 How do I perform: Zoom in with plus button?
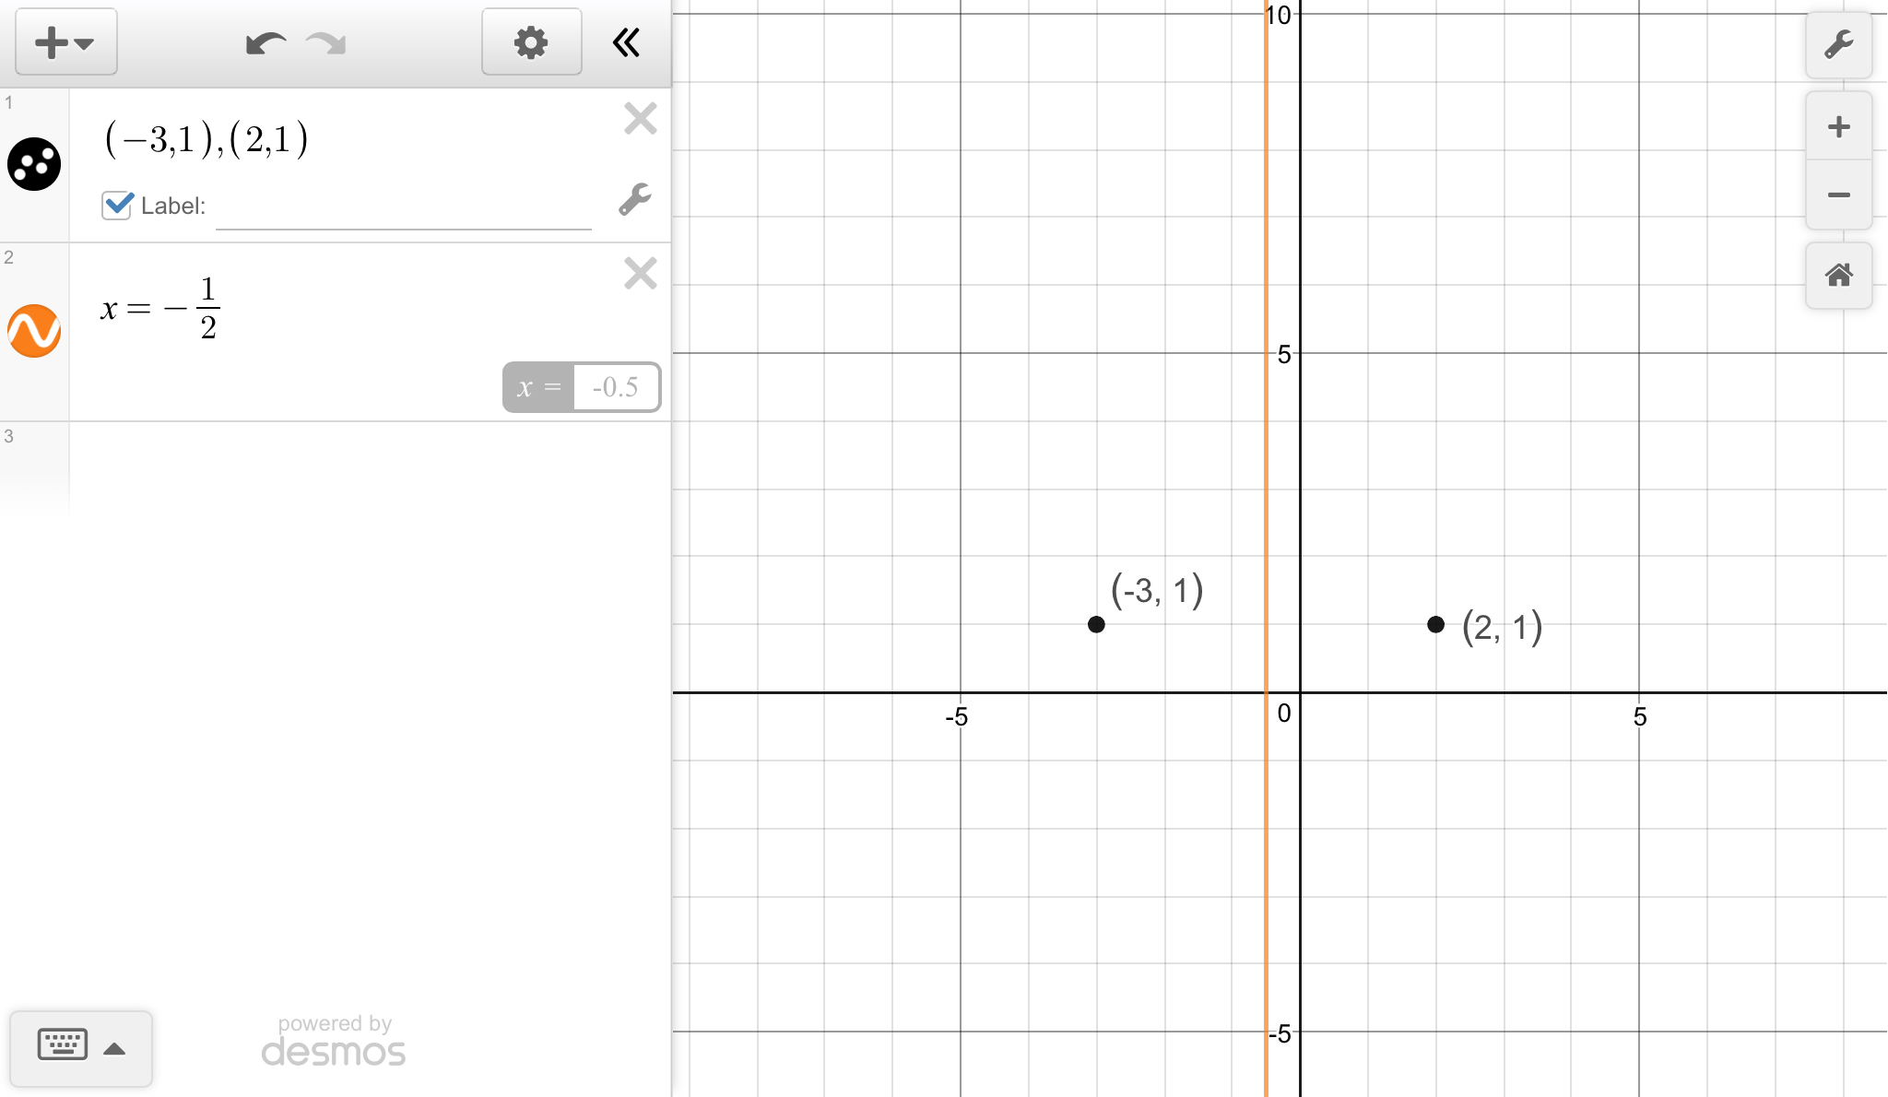tap(1838, 127)
